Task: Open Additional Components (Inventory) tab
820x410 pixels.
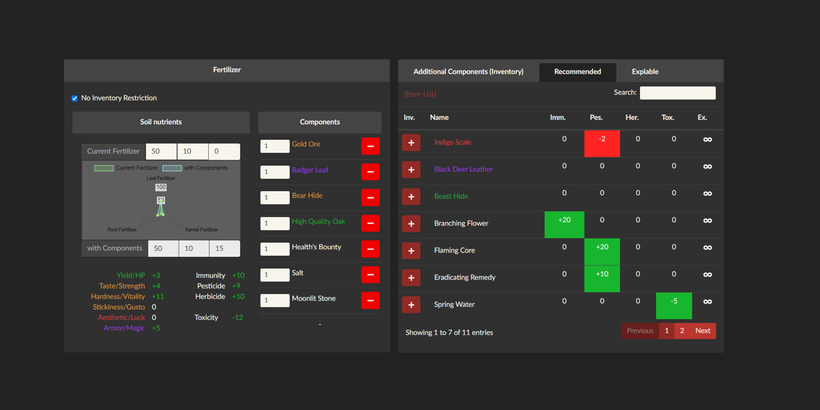Action: (468, 72)
